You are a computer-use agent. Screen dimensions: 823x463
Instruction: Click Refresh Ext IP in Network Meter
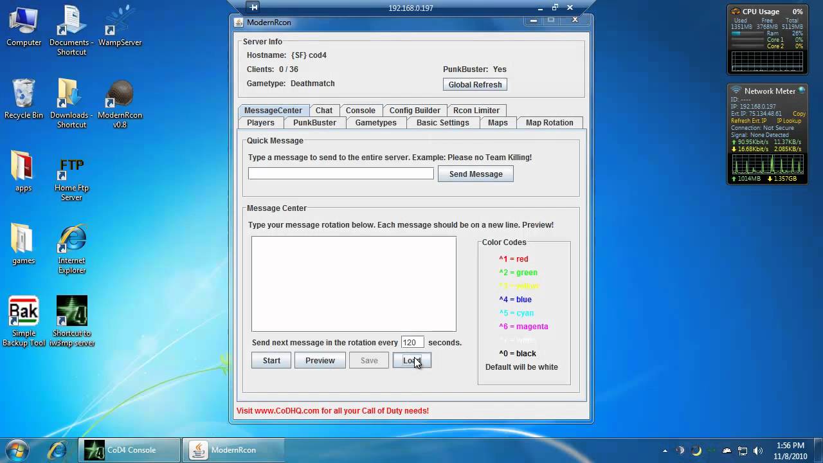pos(750,121)
